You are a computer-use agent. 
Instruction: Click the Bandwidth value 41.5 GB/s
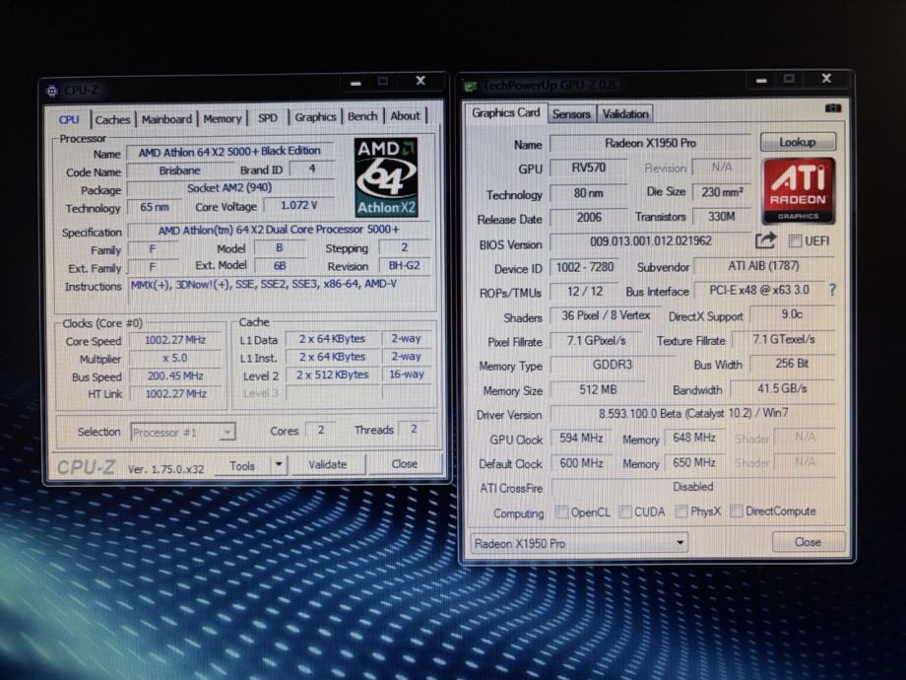(782, 388)
